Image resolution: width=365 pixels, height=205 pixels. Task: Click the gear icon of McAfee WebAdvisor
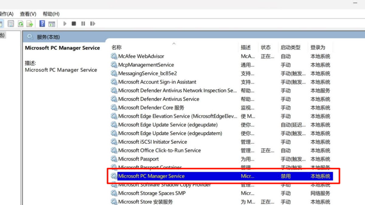[x=114, y=56]
